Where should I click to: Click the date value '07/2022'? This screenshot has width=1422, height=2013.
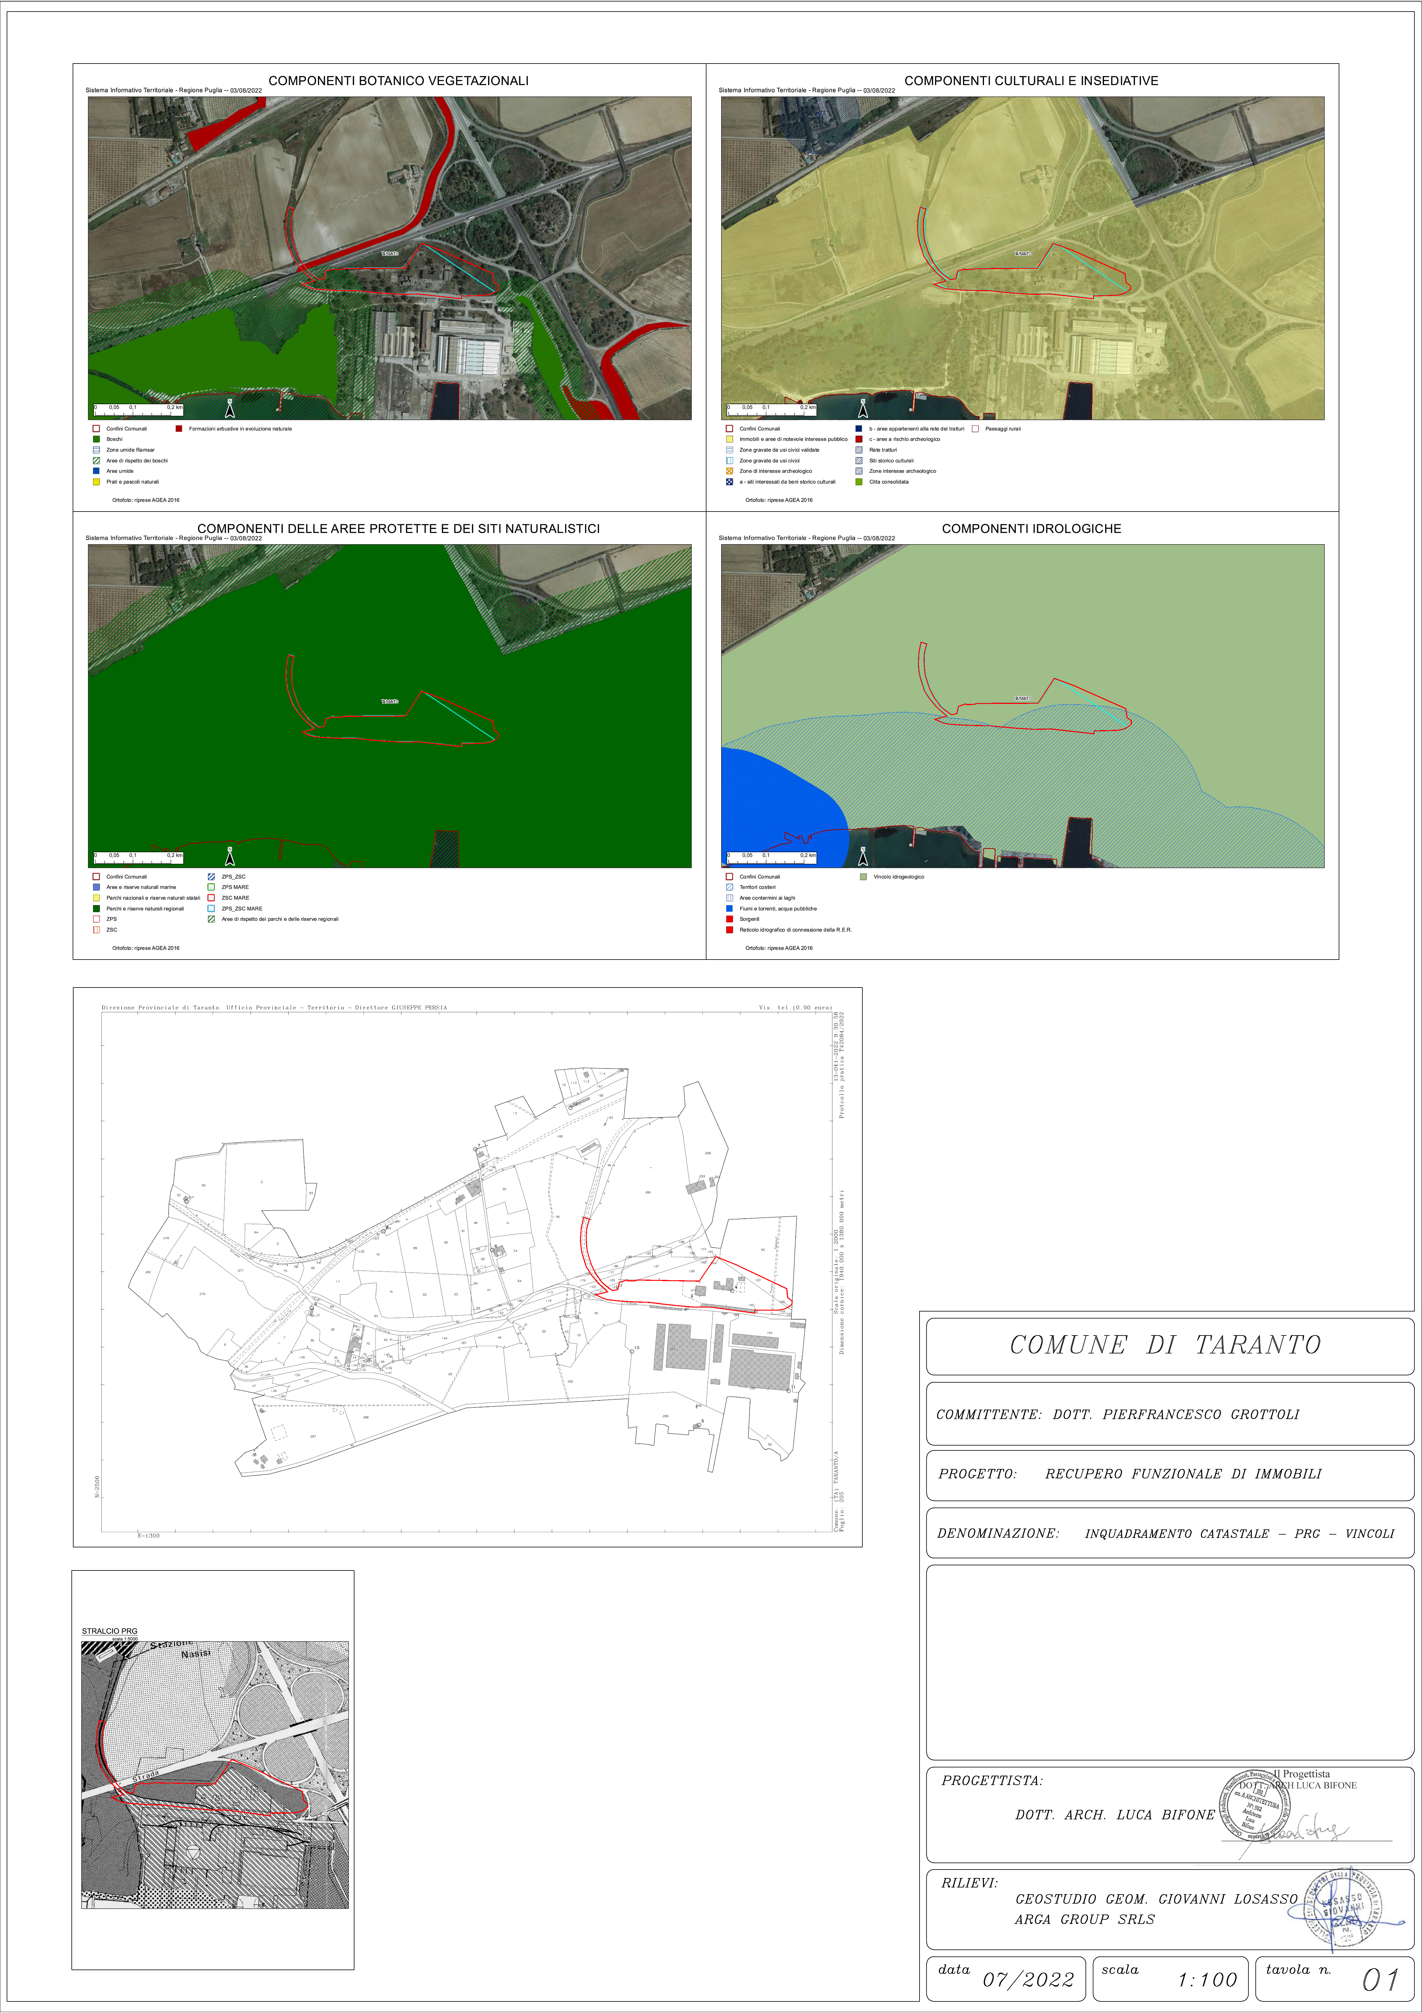coord(1028,1980)
